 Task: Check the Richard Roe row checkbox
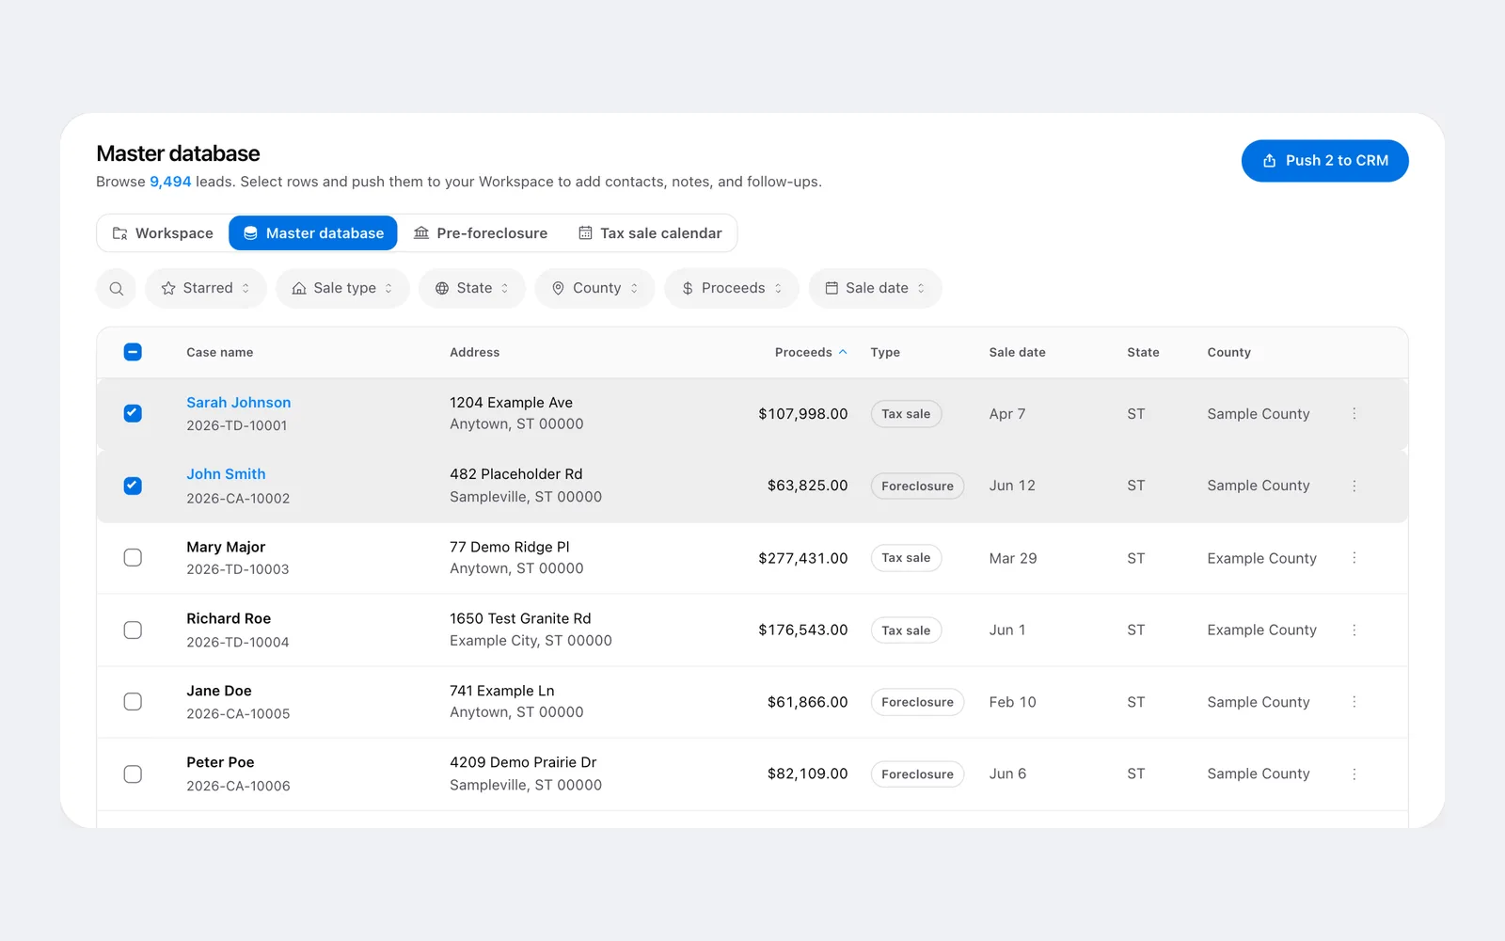click(133, 630)
